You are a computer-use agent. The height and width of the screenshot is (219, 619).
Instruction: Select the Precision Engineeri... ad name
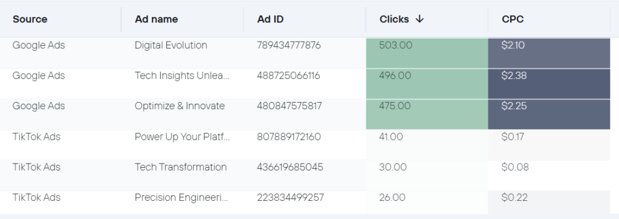[181, 197]
